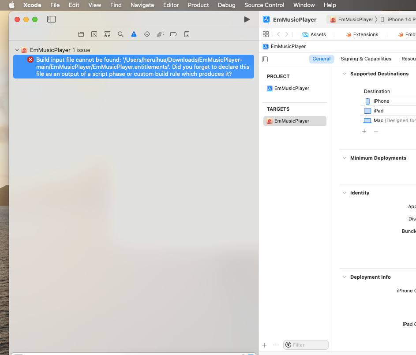
Task: Select the Issue navigator warning triangle
Action: (x=134, y=34)
